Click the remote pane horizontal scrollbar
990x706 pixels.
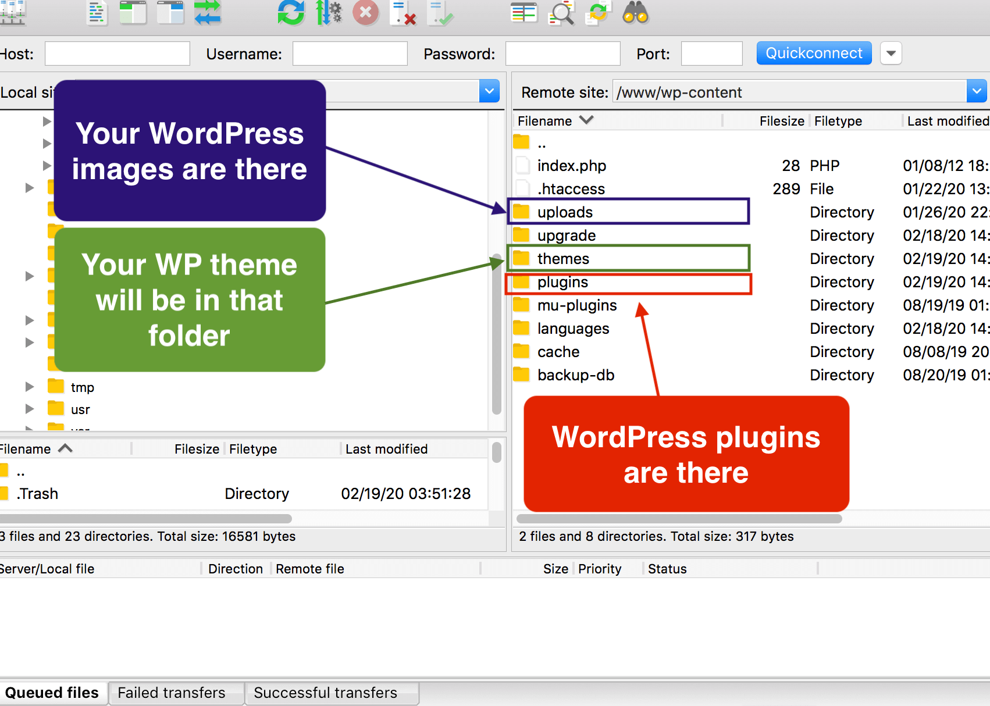(x=679, y=518)
